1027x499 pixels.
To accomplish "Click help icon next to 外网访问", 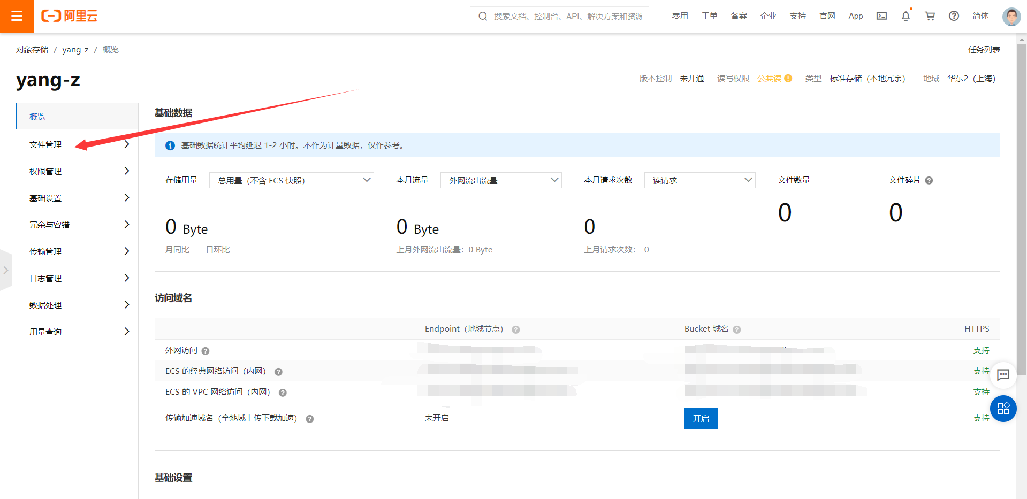I will pos(205,351).
